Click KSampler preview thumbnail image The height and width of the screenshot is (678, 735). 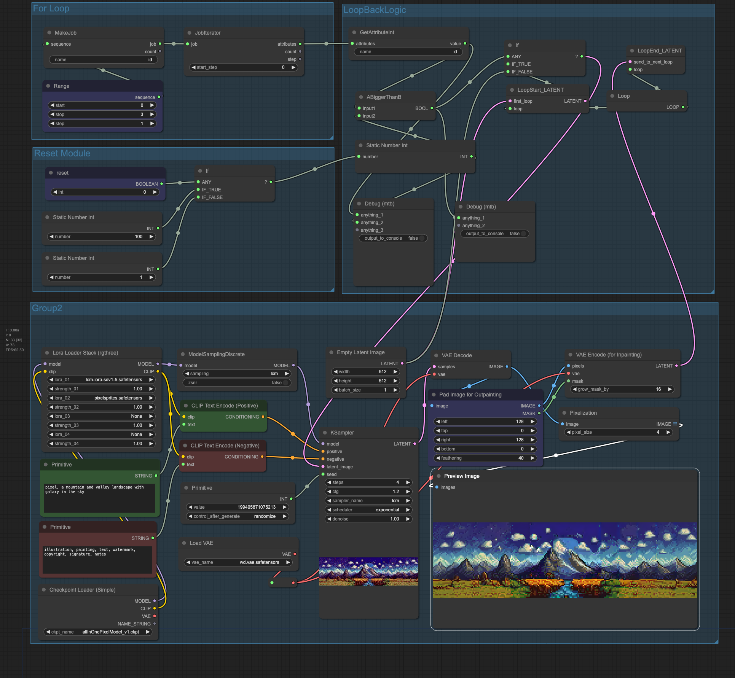tap(368, 571)
